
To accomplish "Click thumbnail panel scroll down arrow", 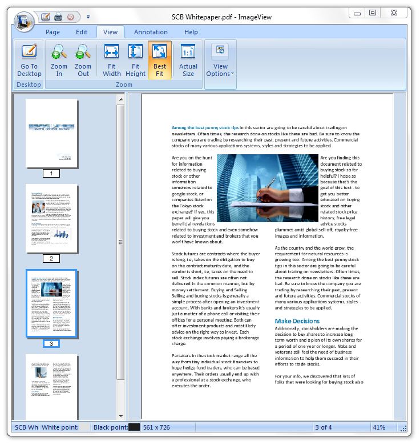I will (121, 416).
